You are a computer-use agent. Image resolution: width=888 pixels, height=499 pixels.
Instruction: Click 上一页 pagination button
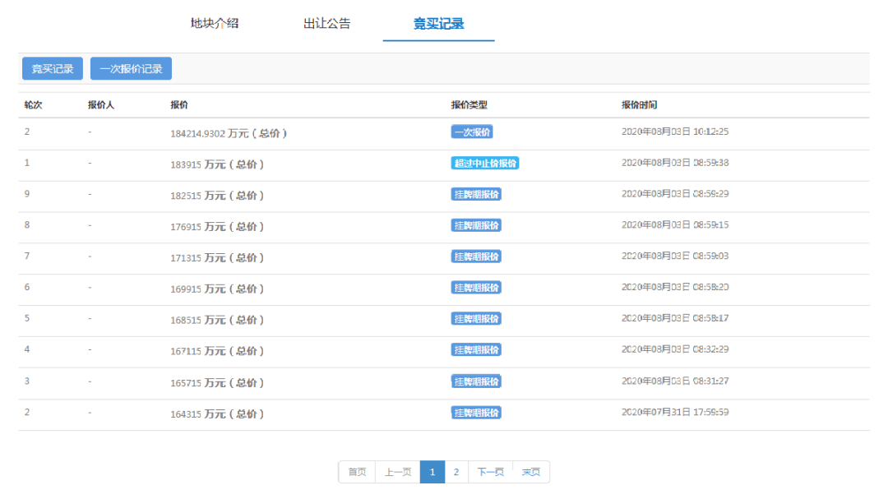click(x=398, y=472)
